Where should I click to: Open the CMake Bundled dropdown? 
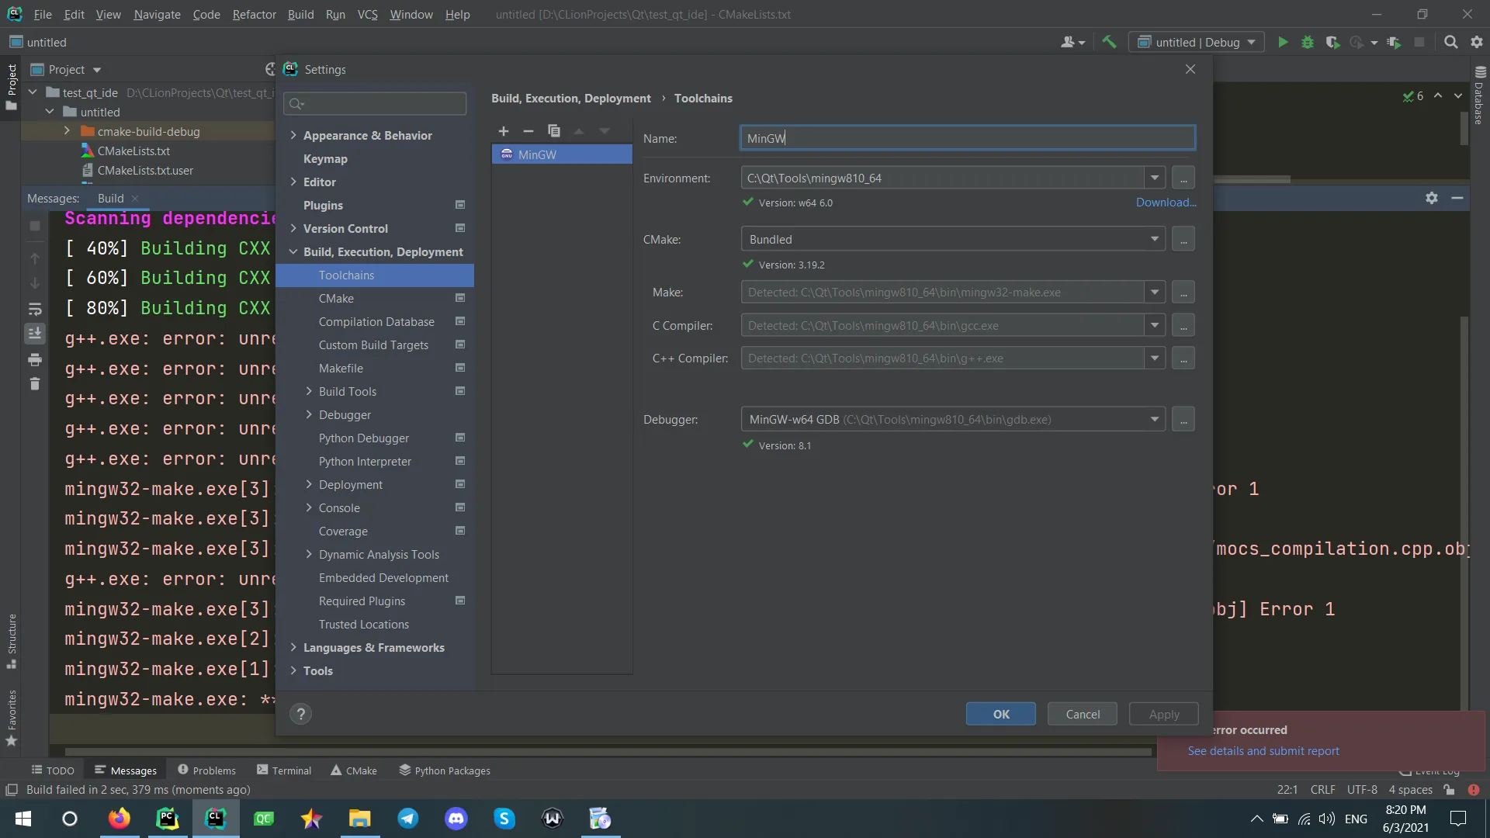tap(1154, 239)
